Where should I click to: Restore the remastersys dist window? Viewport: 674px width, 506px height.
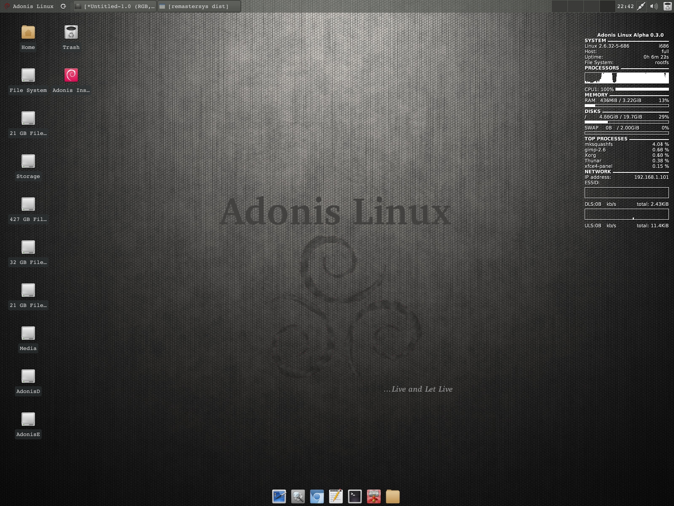pyautogui.click(x=199, y=6)
